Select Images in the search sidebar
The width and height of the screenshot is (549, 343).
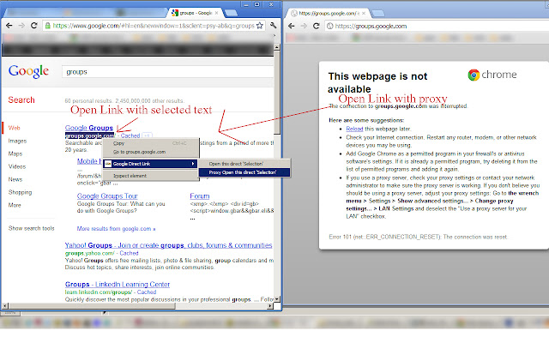(17, 141)
